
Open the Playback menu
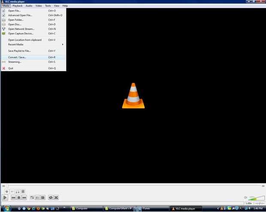tap(18, 6)
